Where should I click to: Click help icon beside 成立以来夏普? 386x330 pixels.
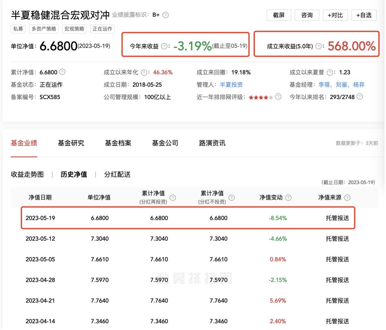tap(330, 72)
